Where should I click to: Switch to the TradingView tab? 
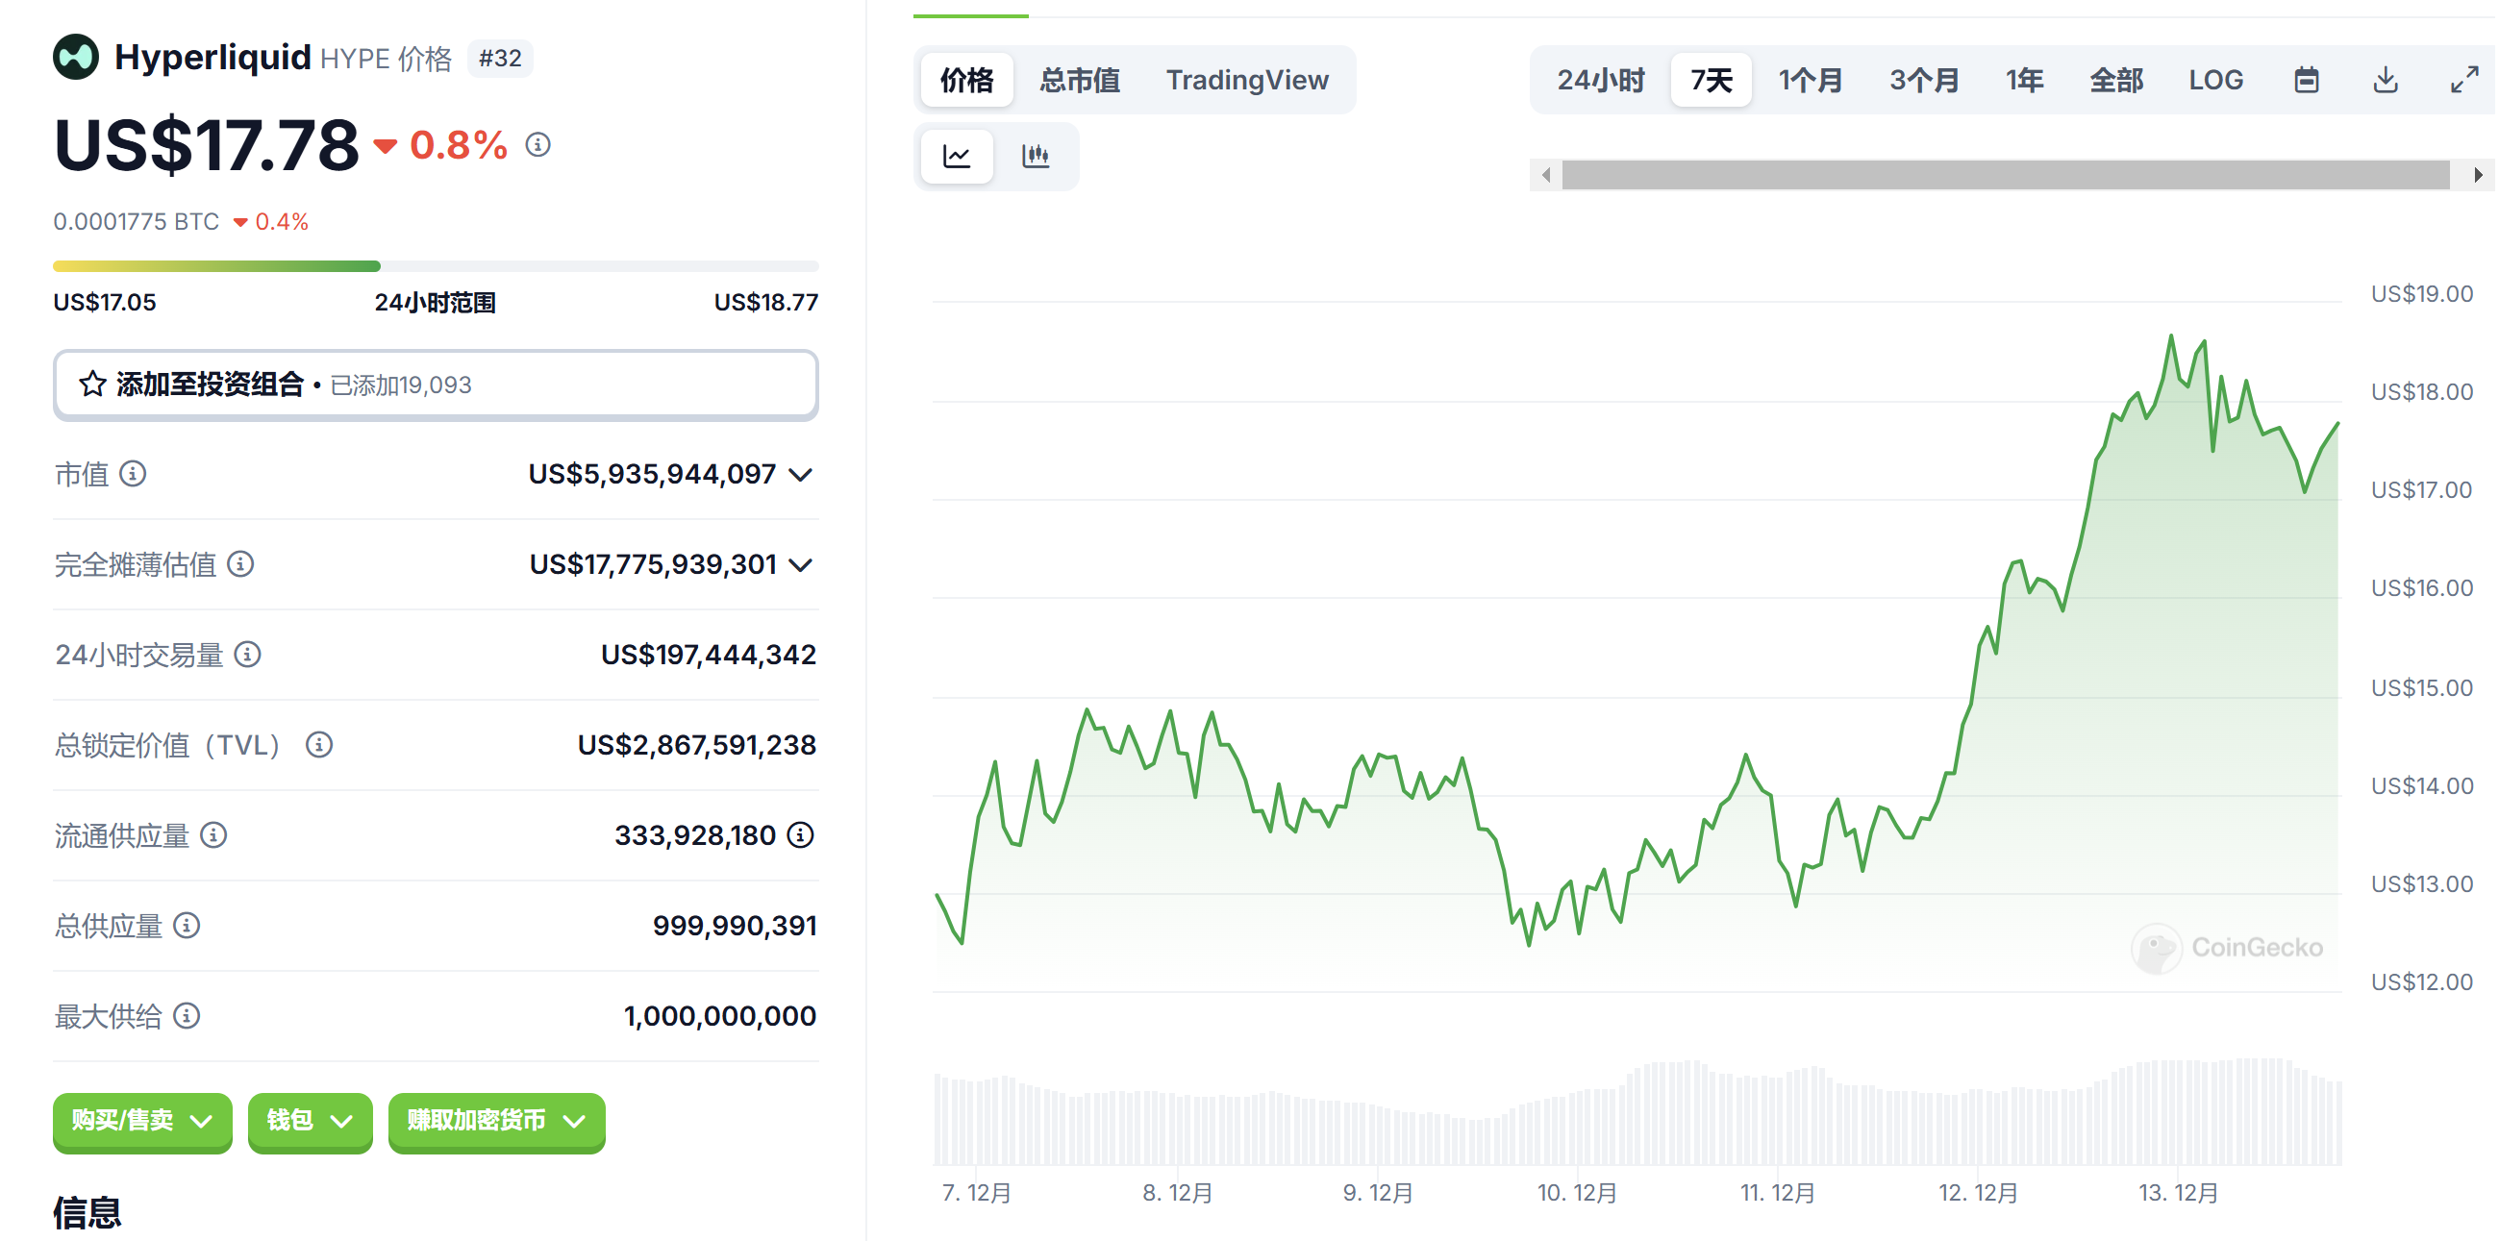pyautogui.click(x=1246, y=81)
